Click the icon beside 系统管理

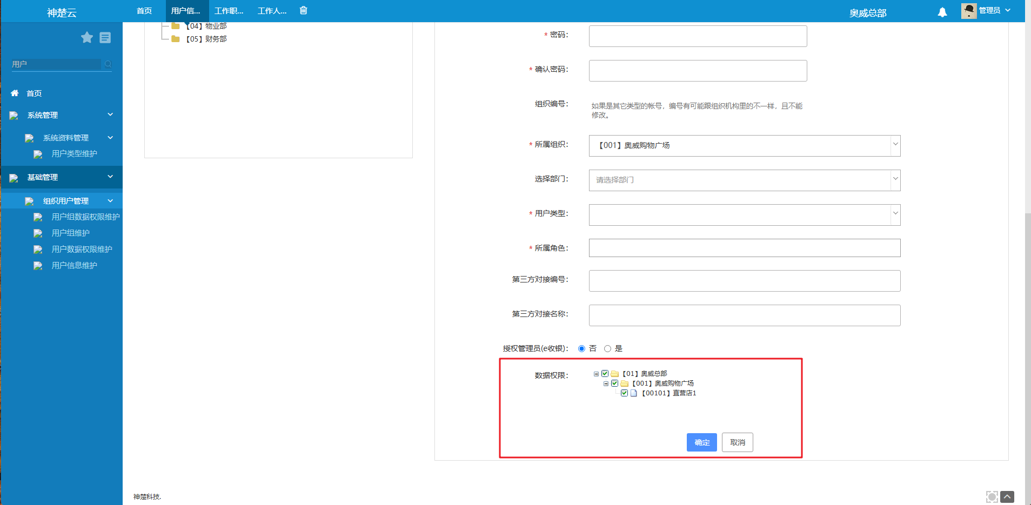tap(14, 116)
